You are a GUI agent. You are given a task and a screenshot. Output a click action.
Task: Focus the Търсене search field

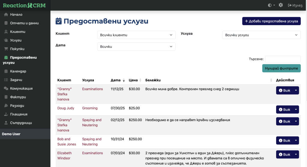283,59
